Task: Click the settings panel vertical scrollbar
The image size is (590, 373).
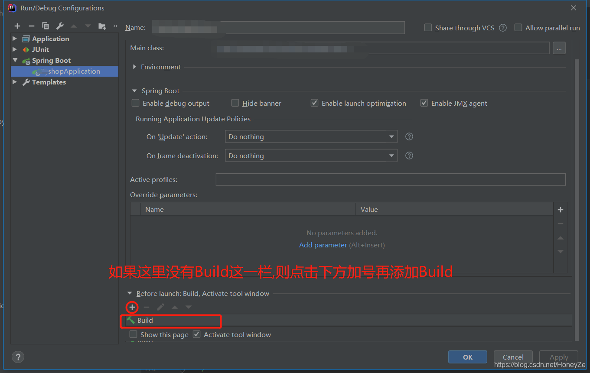Action: point(577,199)
